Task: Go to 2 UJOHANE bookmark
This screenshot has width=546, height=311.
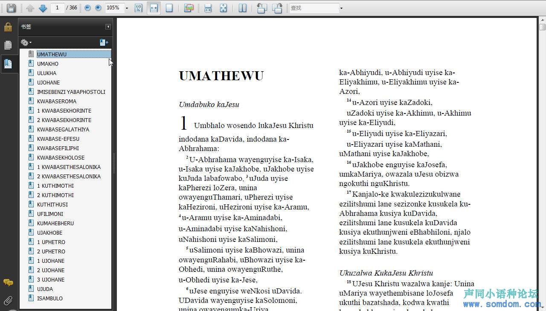Action: (x=51, y=270)
